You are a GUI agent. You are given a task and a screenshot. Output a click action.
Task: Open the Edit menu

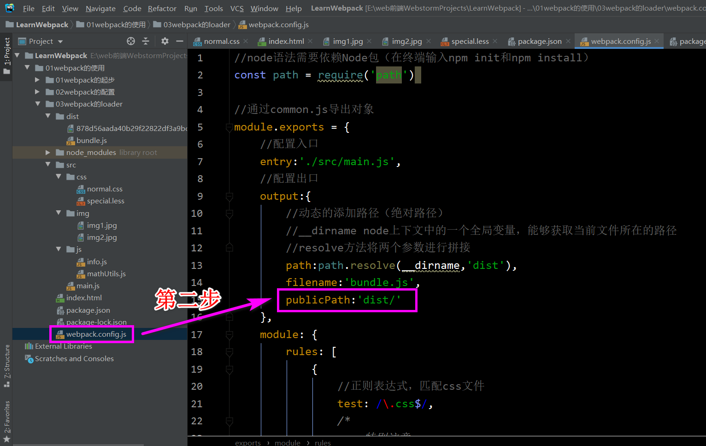pos(48,8)
